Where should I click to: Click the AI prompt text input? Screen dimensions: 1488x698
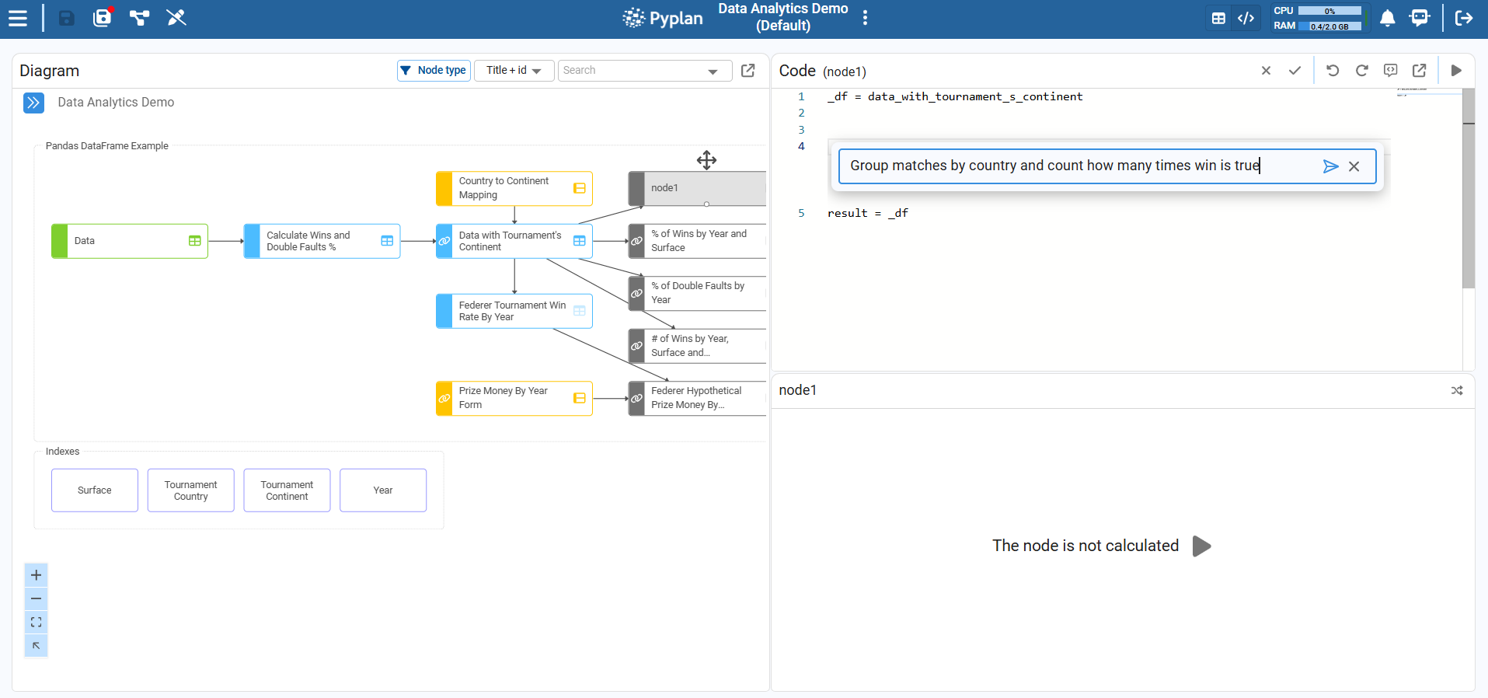pos(1080,166)
